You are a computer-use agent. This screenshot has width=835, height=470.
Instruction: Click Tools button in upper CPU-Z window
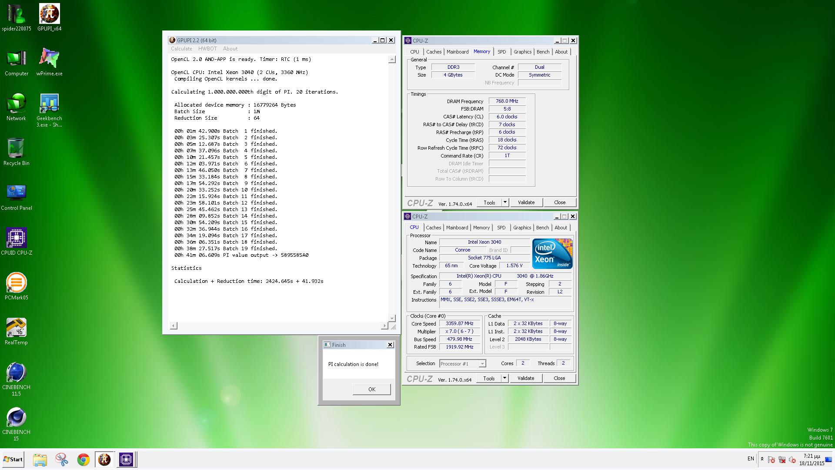pos(489,202)
